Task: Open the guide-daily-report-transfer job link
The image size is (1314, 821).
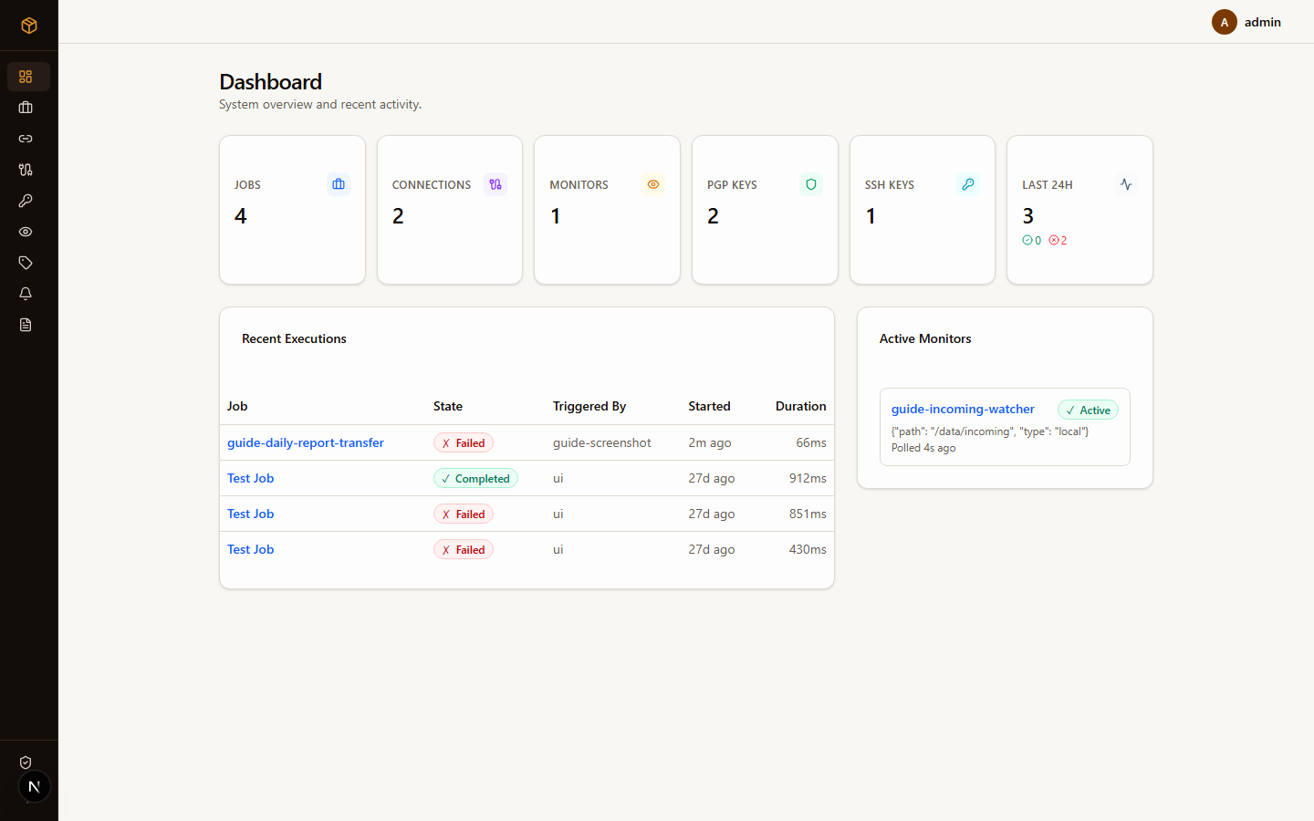Action: click(x=306, y=442)
